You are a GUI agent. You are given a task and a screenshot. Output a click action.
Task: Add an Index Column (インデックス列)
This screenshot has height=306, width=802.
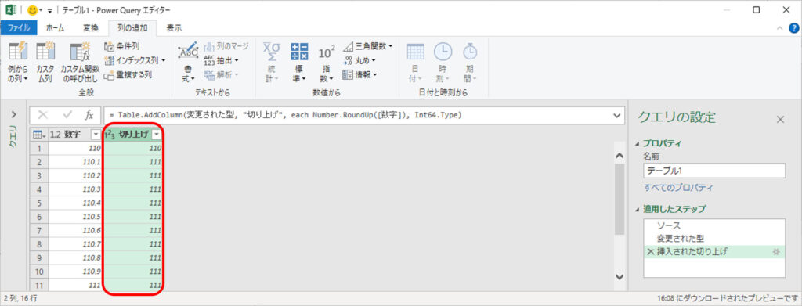pyautogui.click(x=135, y=60)
